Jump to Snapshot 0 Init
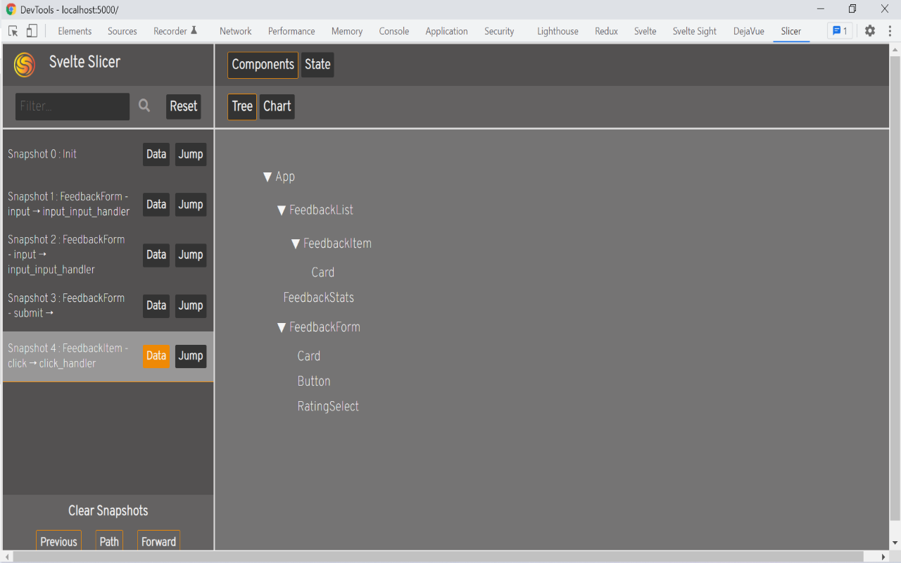This screenshot has height=563, width=901. 191,155
